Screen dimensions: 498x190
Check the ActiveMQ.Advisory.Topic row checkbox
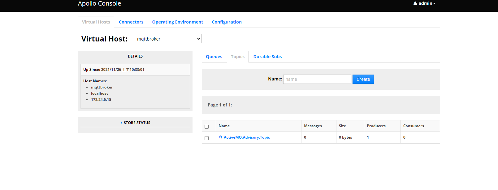tap(207, 138)
